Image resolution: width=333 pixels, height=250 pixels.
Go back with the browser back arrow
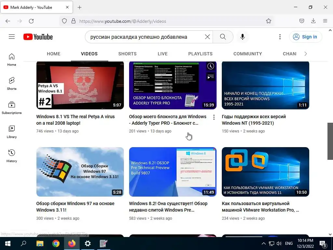(x=8, y=21)
